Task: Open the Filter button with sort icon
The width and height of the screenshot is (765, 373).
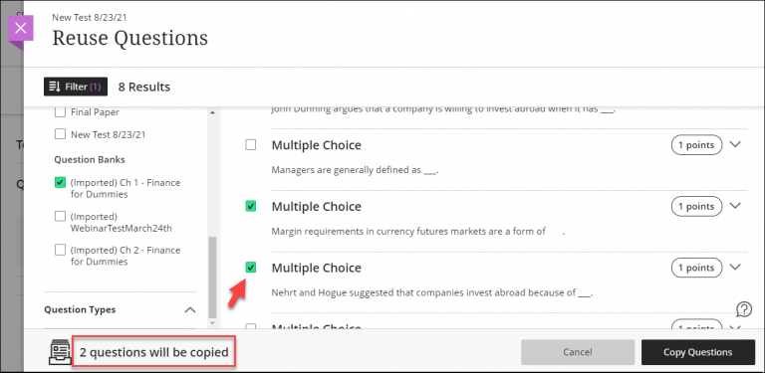Action: coord(76,87)
